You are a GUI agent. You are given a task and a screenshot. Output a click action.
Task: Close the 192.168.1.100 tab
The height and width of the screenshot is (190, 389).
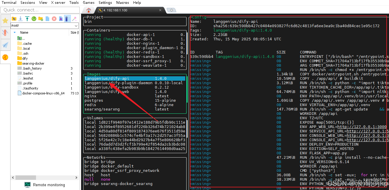(160, 10)
